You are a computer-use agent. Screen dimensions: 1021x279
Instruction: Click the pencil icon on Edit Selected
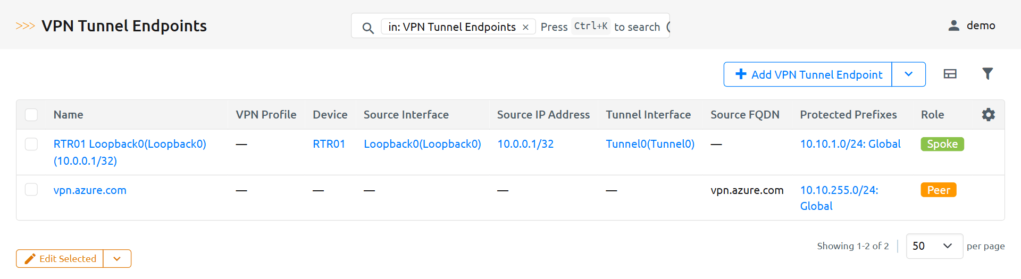(x=30, y=259)
